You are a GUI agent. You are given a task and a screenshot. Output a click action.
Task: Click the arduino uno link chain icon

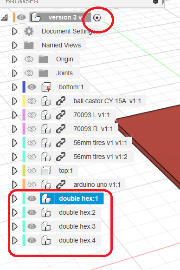tap(61, 184)
